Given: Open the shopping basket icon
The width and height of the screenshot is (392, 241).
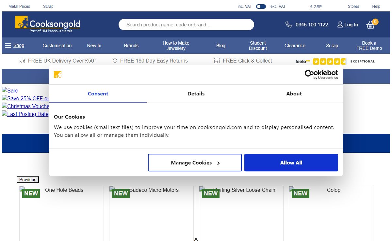Looking at the screenshot, I should click(x=371, y=25).
